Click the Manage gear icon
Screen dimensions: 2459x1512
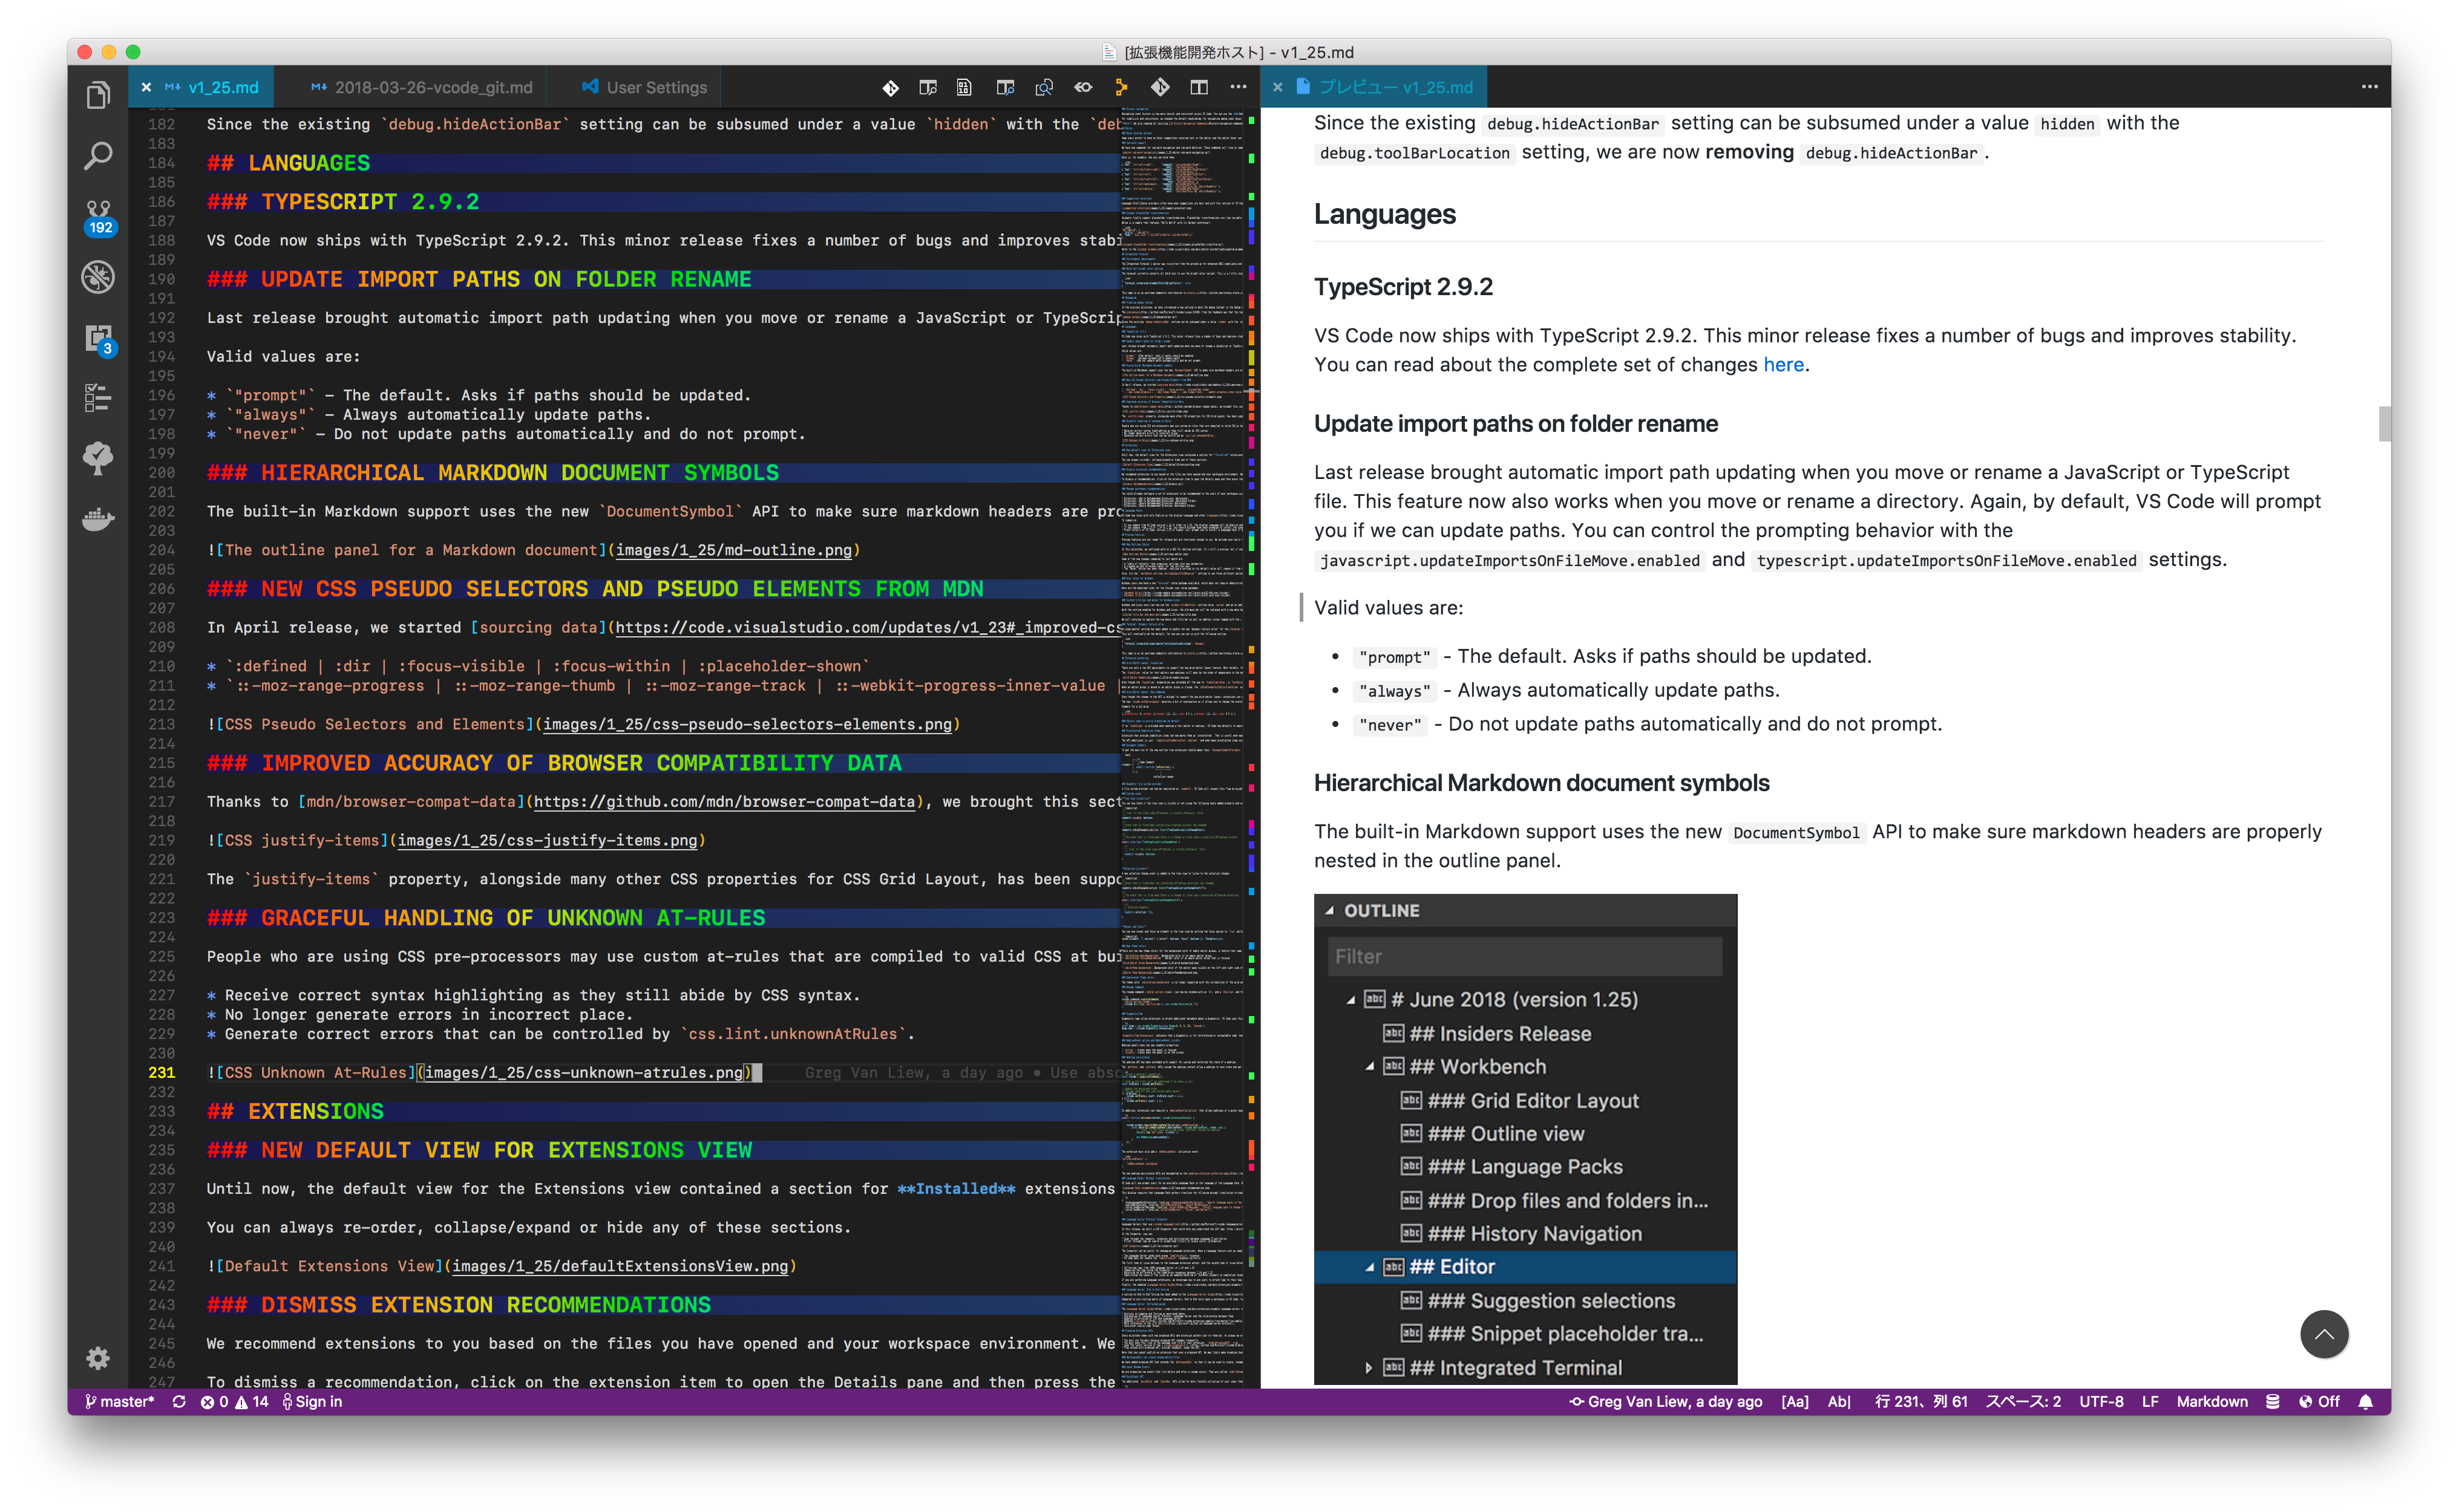[98, 1357]
